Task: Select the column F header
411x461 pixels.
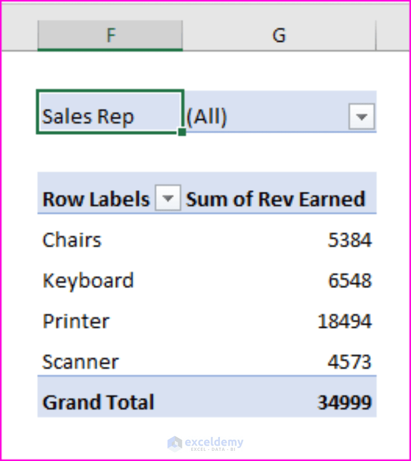Action: (x=110, y=34)
